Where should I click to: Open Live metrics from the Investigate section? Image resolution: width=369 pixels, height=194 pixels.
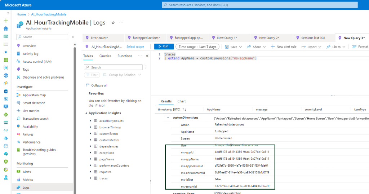[31, 111]
